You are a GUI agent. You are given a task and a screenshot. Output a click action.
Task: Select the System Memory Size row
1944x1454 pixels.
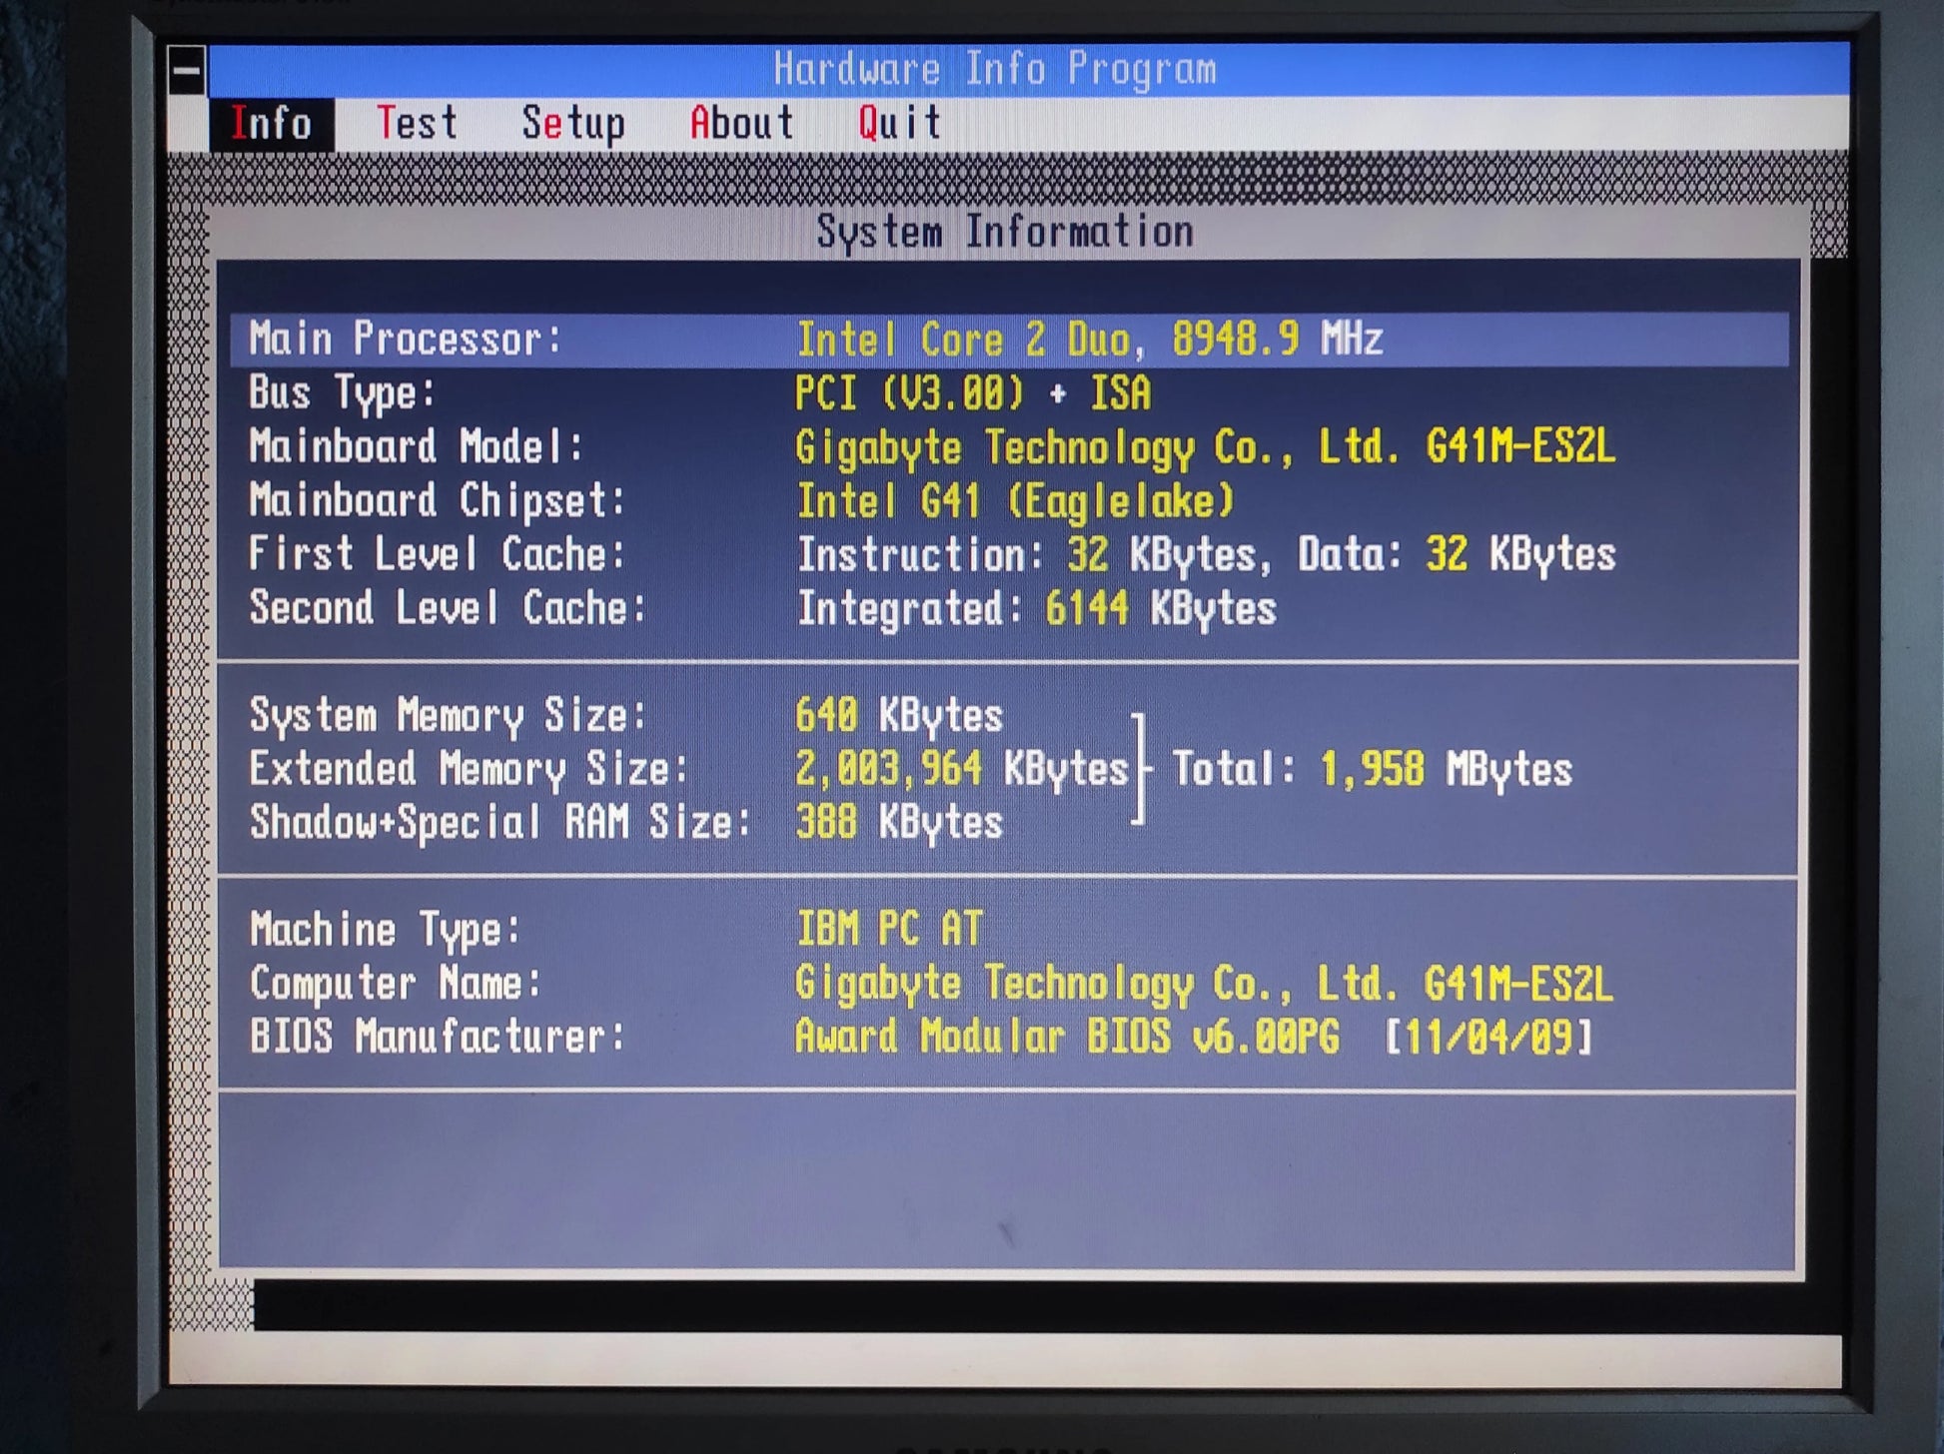pos(1009,716)
